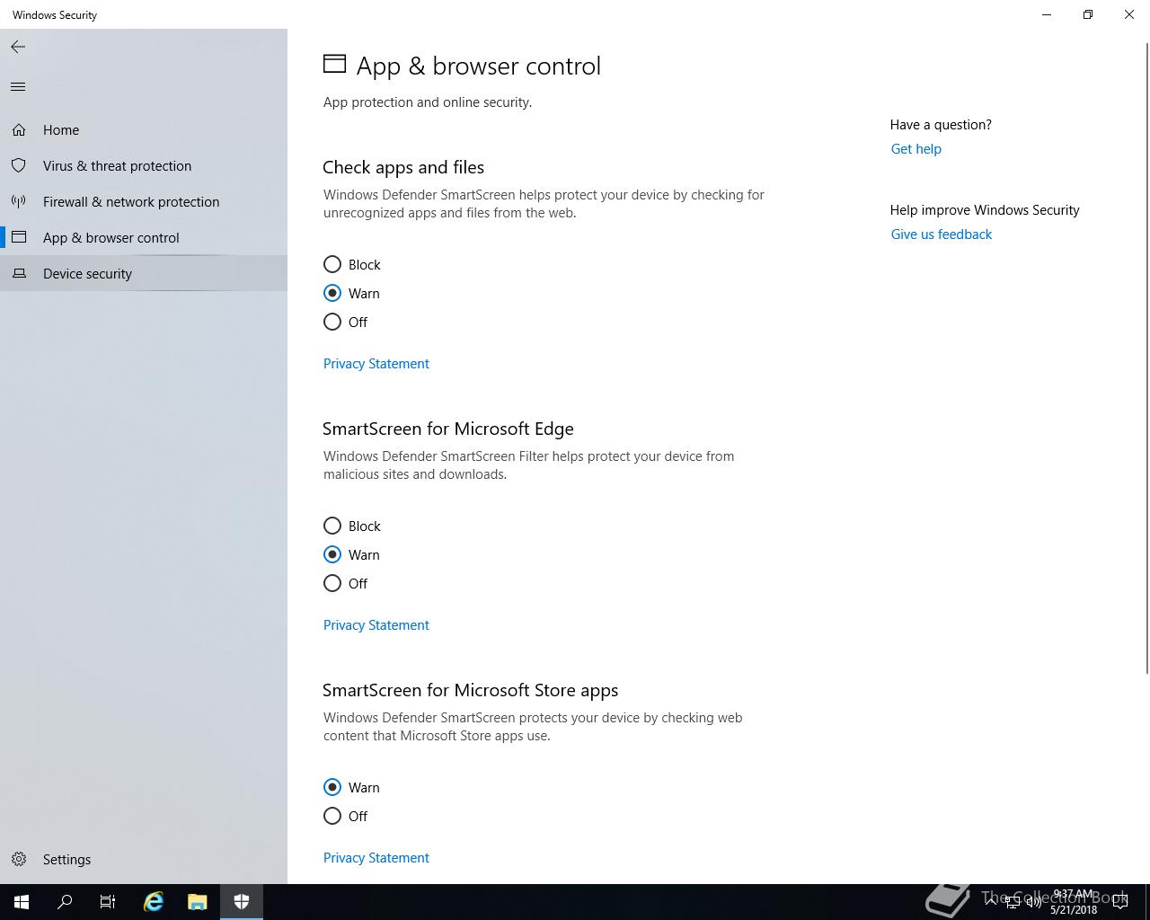Open the Windows Start menu

[x=22, y=902]
